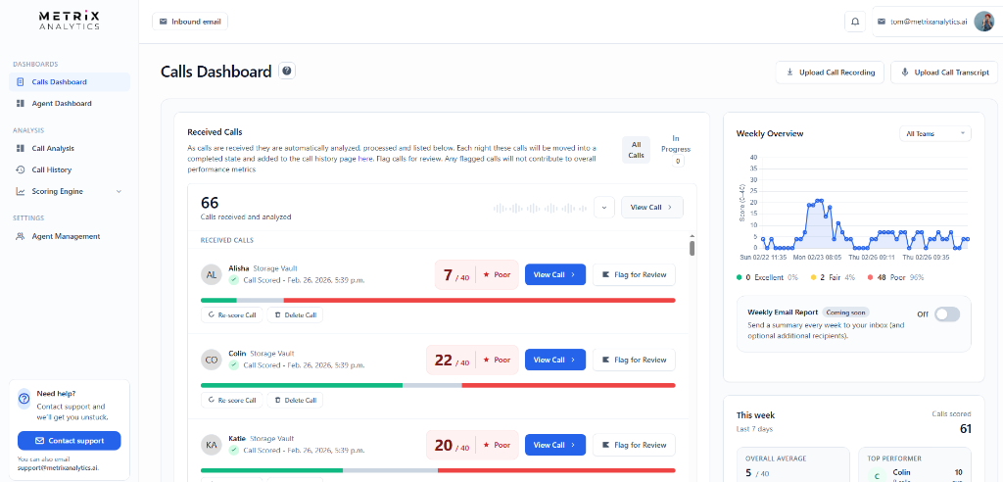View Katie's call
Viewport: 1003px width, 482px height.
[x=555, y=445]
